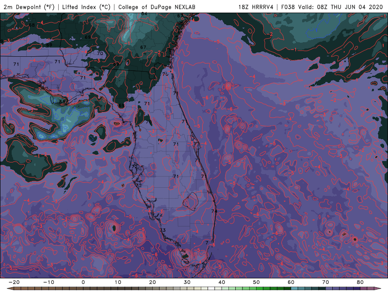The image size is (388, 291).
Task: Click the -20 label on the color scale
Action: [x=14, y=282]
